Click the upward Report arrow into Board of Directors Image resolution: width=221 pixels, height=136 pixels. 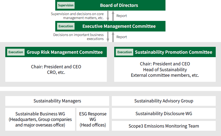click(x=113, y=16)
